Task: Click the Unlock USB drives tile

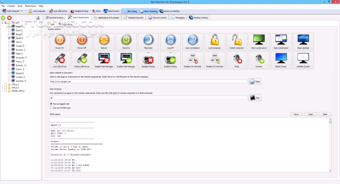Action: click(82, 60)
